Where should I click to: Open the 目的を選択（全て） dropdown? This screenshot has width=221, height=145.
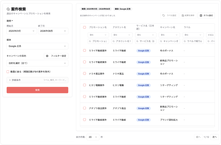point(37,63)
